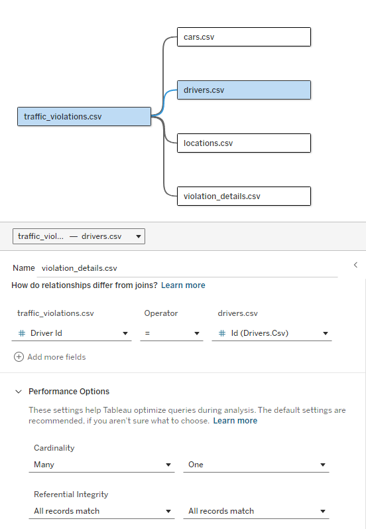Open the right All records match dropdown
The width and height of the screenshot is (366, 529).
pos(256,511)
